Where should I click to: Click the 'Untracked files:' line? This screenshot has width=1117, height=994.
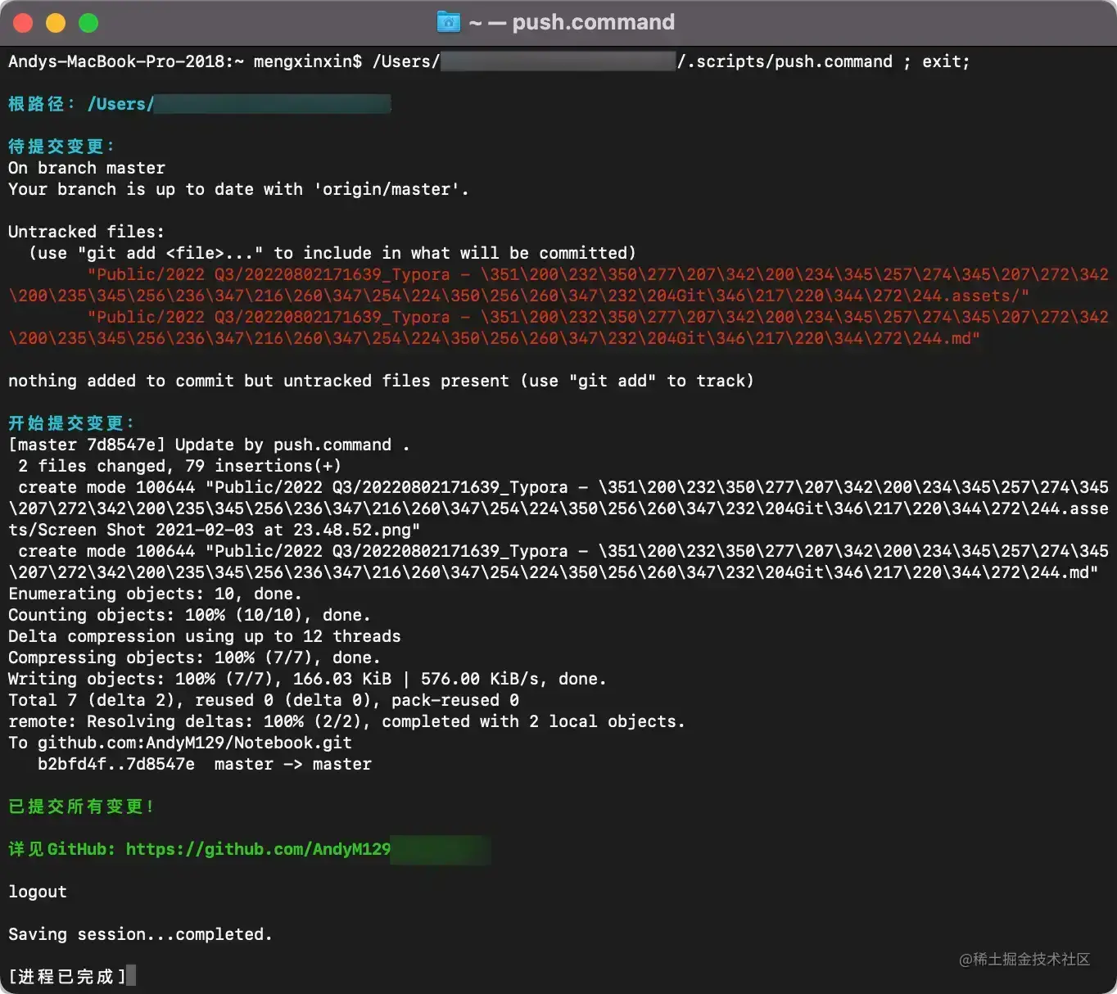point(86,232)
